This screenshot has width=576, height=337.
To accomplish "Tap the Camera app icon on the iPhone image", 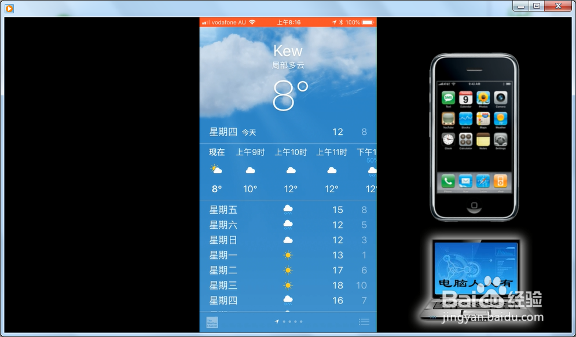I will (500, 98).
